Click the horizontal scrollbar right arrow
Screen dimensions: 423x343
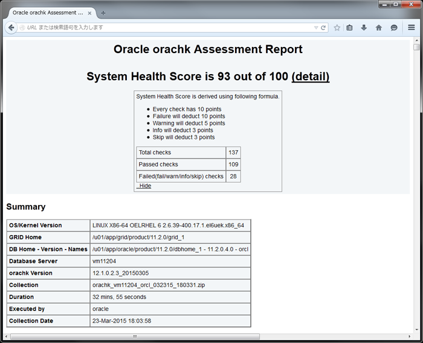(410, 336)
